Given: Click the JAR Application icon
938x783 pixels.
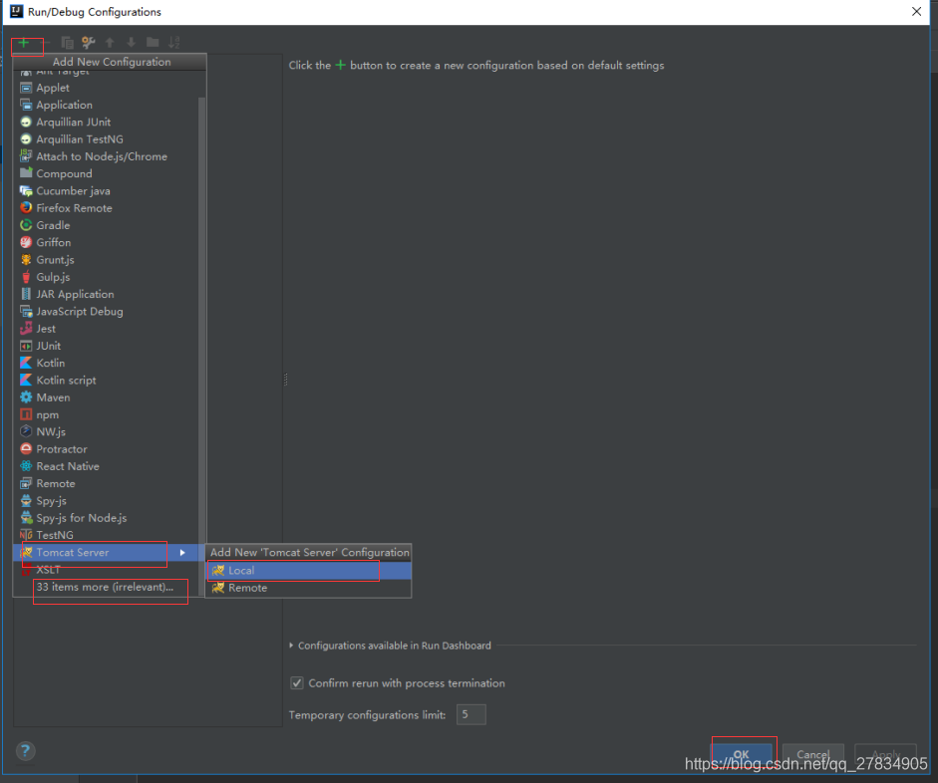Looking at the screenshot, I should [26, 294].
